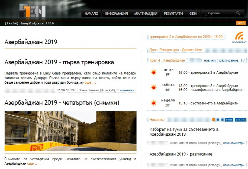
Task: Select the first blue square in the Накратко bar
Action: coord(218,120)
